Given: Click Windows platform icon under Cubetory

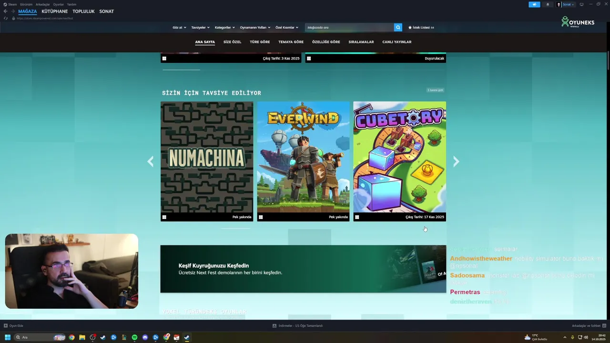Looking at the screenshot, I should pyautogui.click(x=357, y=217).
